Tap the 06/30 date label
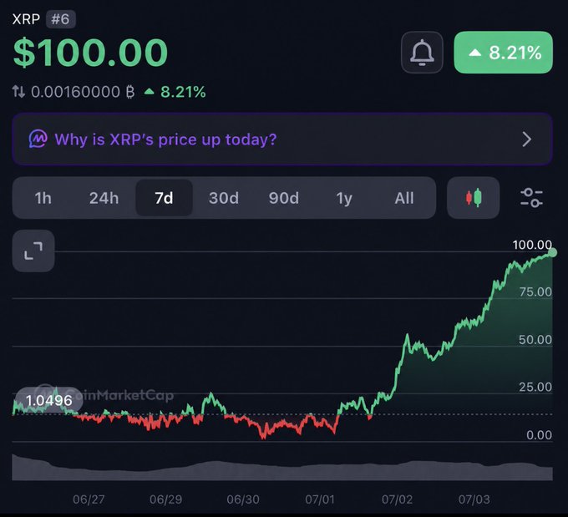Screen dimensions: 568x517 pyautogui.click(x=243, y=499)
